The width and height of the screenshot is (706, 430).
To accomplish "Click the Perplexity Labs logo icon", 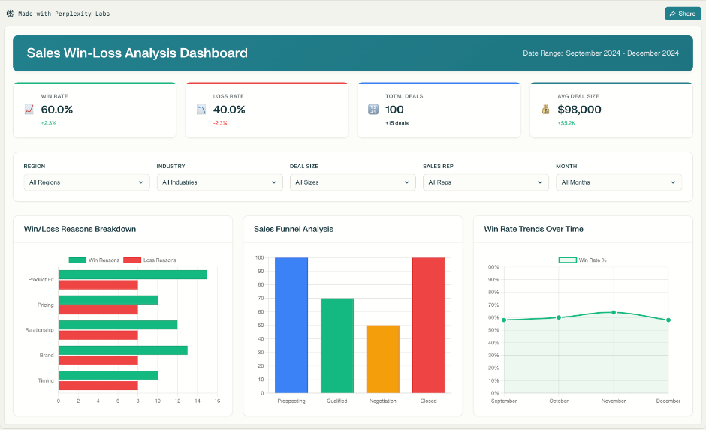I will click(10, 14).
